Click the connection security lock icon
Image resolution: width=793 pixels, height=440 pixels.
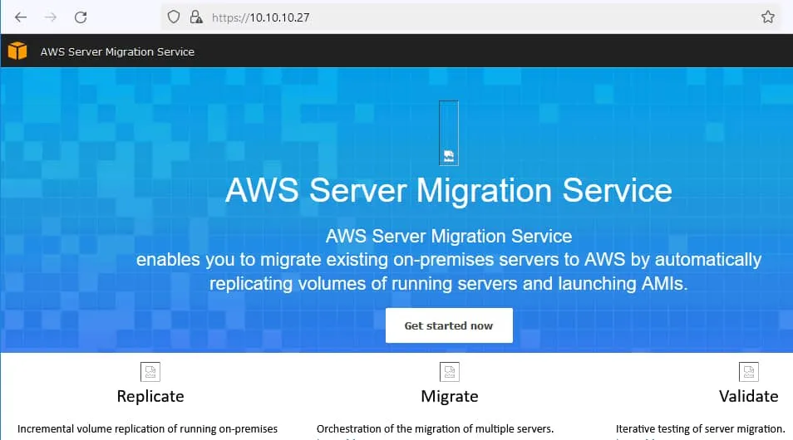click(196, 17)
